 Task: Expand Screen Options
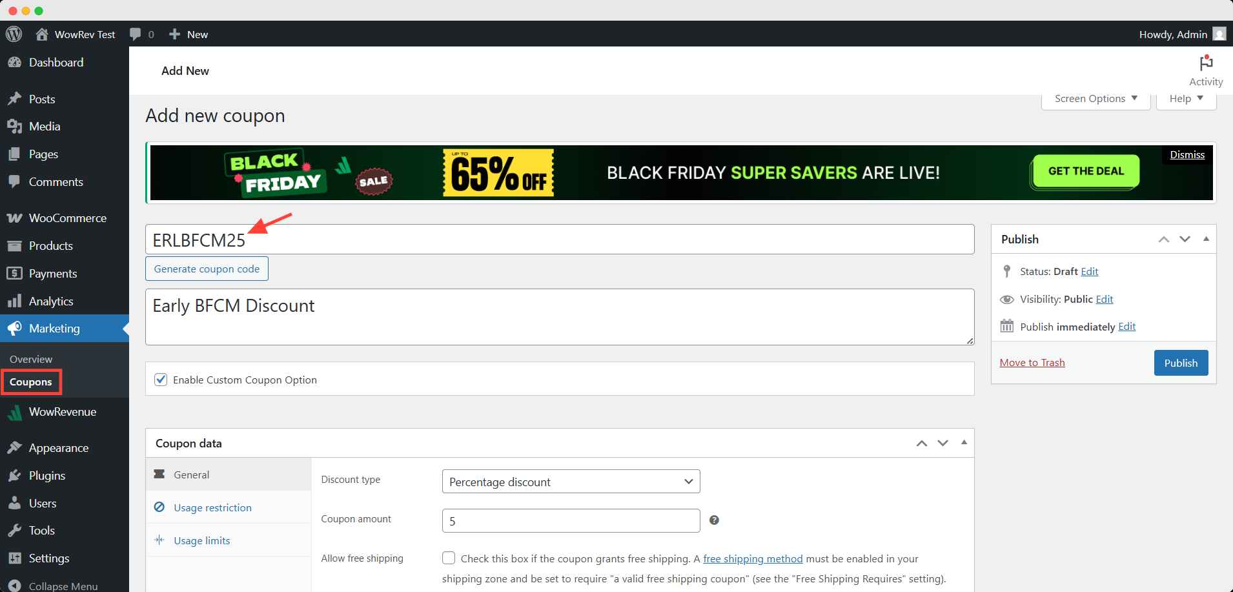tap(1094, 98)
